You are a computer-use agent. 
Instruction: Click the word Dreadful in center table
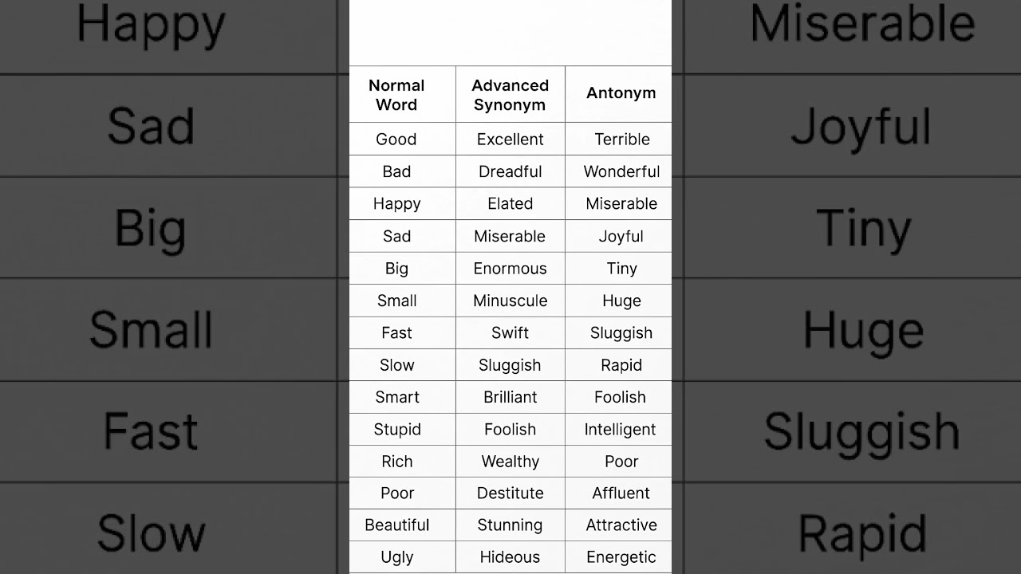[x=510, y=171]
